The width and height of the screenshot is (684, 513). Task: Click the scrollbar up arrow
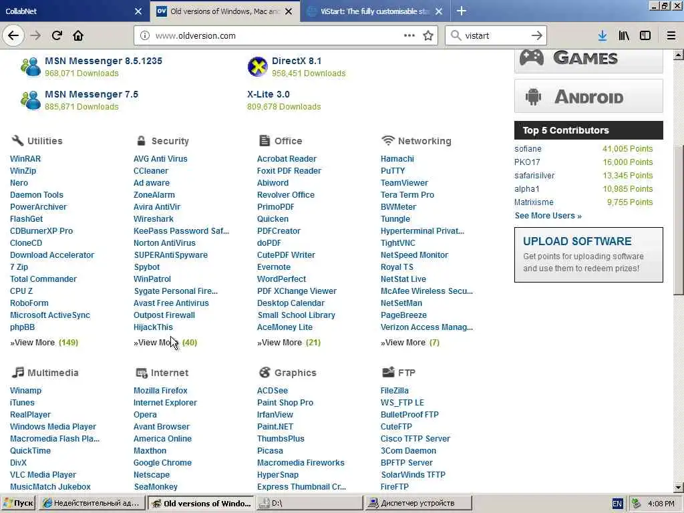tap(679, 55)
